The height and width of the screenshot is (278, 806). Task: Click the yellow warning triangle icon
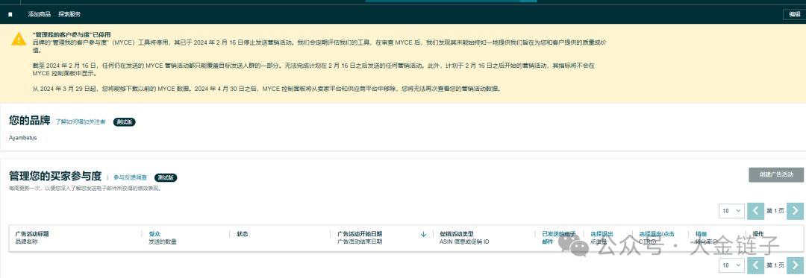19,39
